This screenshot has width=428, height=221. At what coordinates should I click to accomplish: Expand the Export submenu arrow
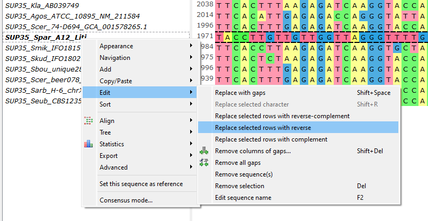point(191,155)
